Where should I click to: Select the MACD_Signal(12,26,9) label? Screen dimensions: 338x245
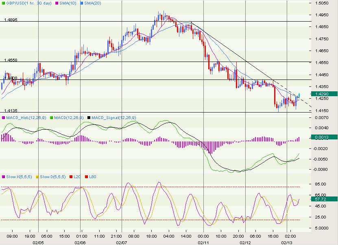(x=113, y=118)
